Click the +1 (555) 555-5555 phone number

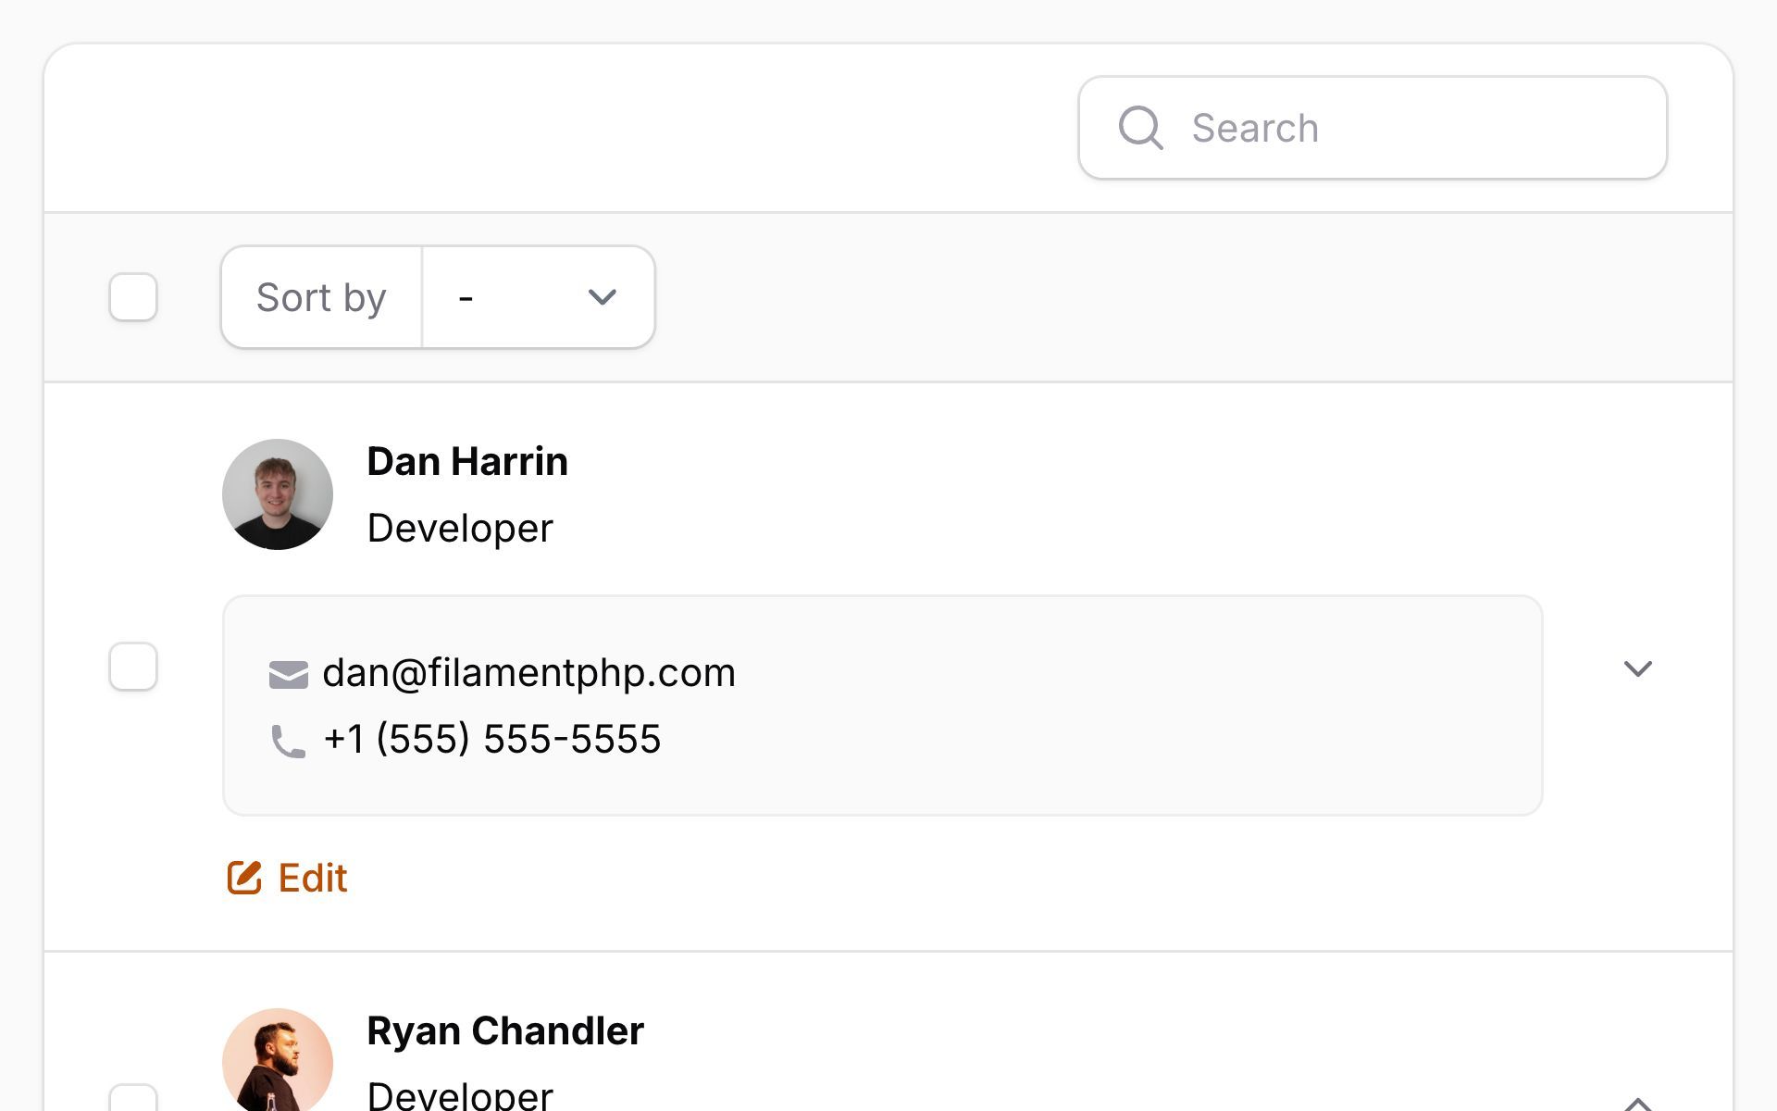(x=492, y=740)
